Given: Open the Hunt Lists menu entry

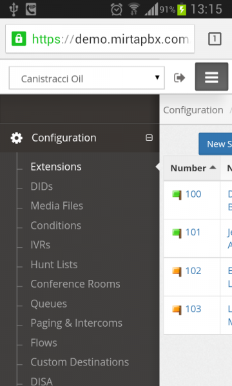Looking at the screenshot, I should click(54, 264).
